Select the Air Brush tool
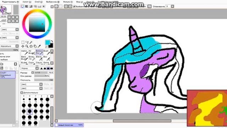227x128 pixels. (32, 52)
